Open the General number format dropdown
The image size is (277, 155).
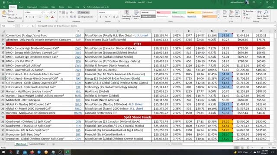tap(118, 12)
